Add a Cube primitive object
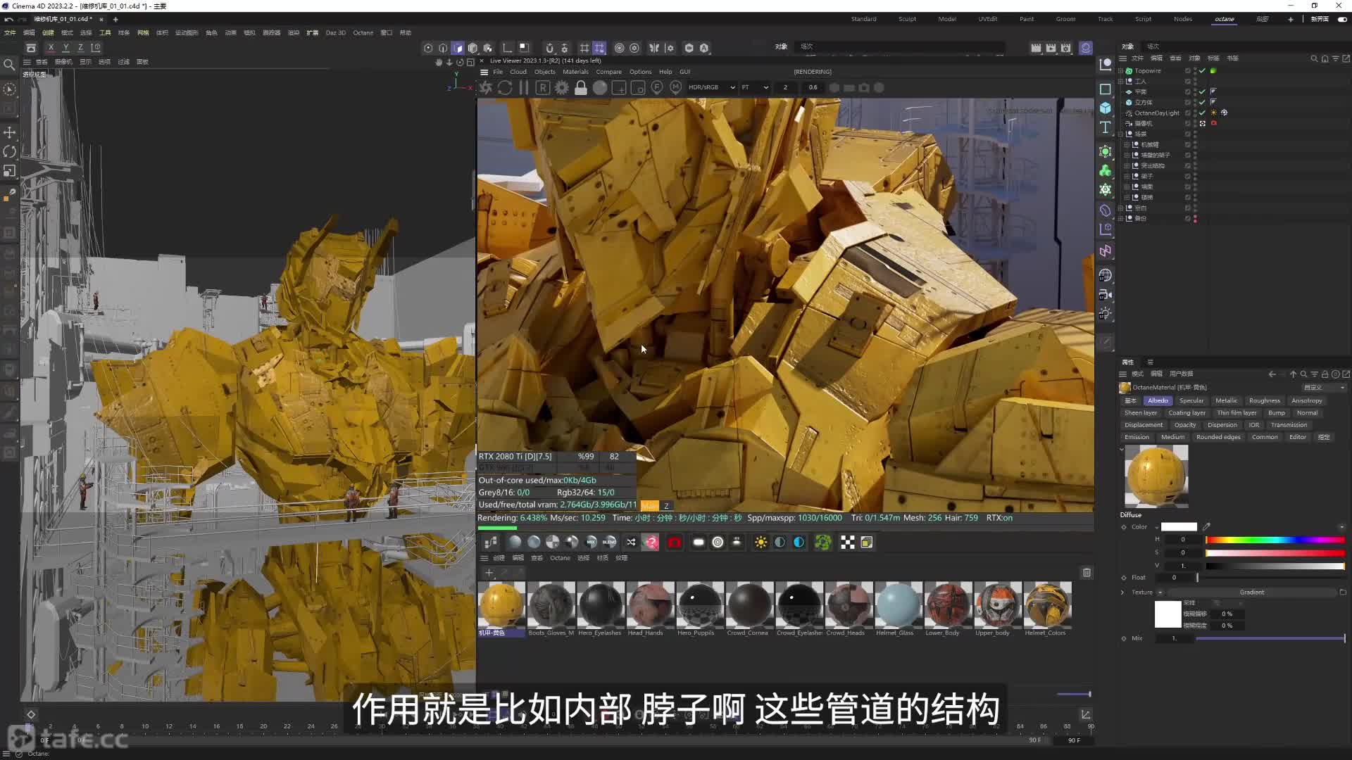This screenshot has height=760, width=1352. (x=1106, y=108)
